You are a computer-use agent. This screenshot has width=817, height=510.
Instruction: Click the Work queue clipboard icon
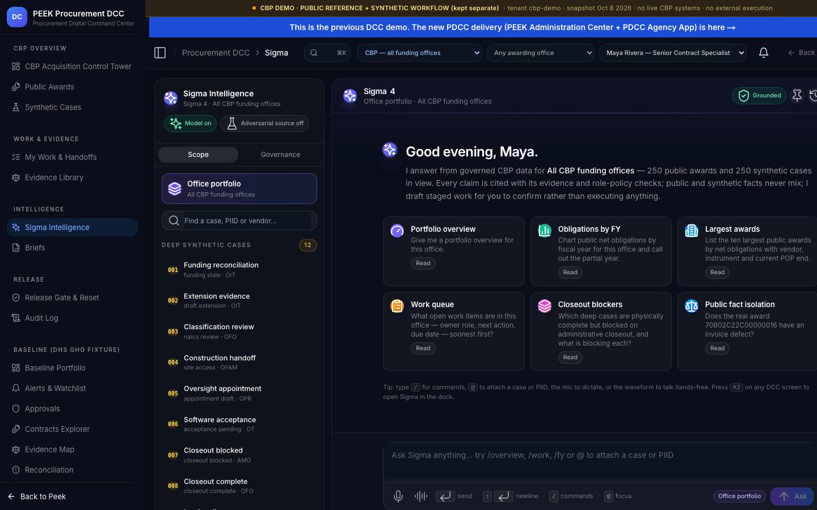397,306
